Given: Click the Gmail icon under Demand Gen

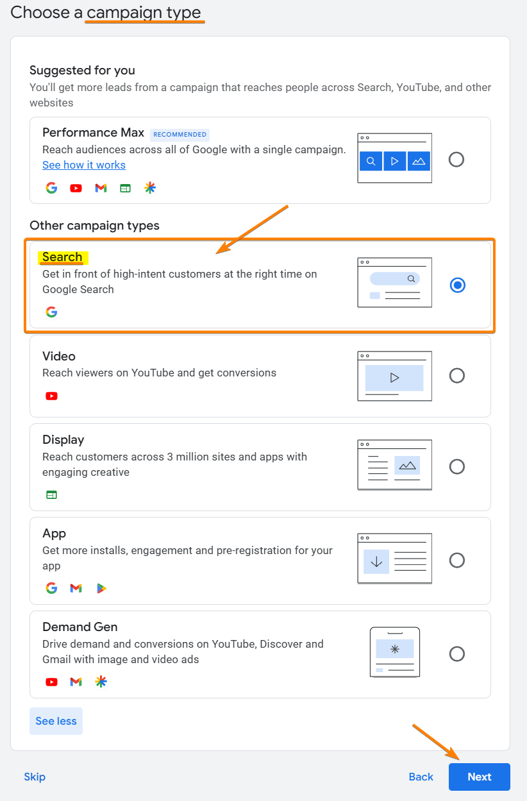Looking at the screenshot, I should (76, 682).
